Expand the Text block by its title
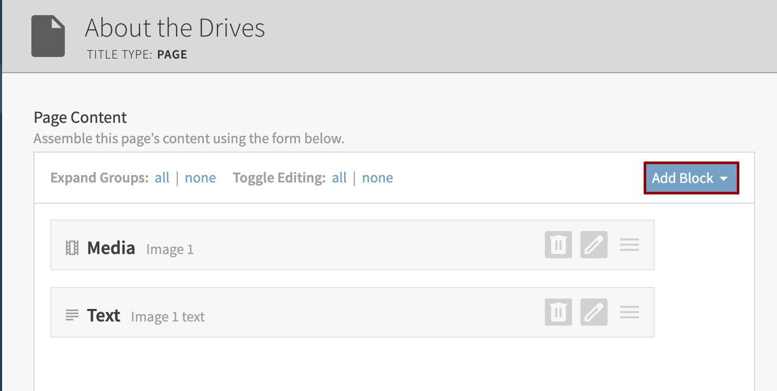Image resolution: width=777 pixels, height=391 pixels. tap(104, 315)
